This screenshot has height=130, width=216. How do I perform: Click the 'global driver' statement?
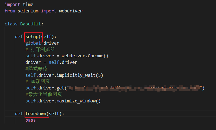(x=42, y=43)
